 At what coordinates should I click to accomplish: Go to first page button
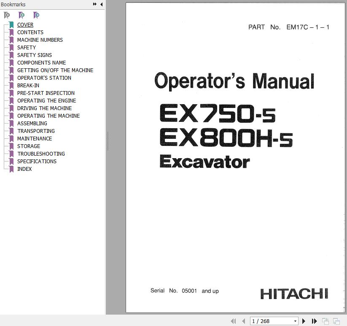pyautogui.click(x=233, y=321)
